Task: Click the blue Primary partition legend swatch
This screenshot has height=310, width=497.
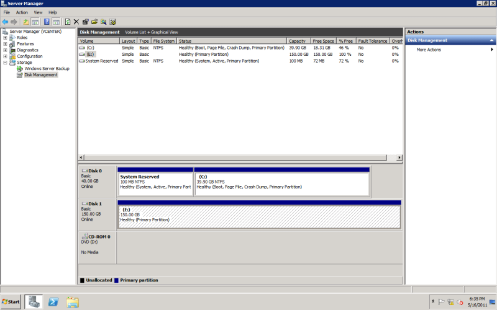Action: 116,280
